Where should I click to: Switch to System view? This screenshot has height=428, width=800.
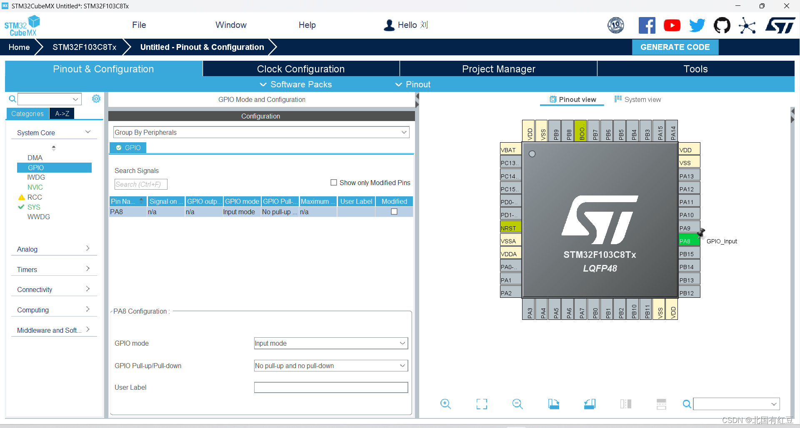[x=637, y=99]
